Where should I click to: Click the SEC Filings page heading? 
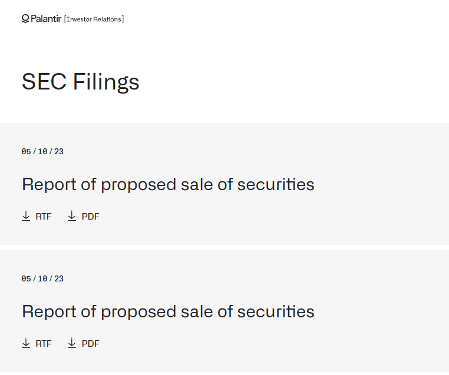(81, 81)
